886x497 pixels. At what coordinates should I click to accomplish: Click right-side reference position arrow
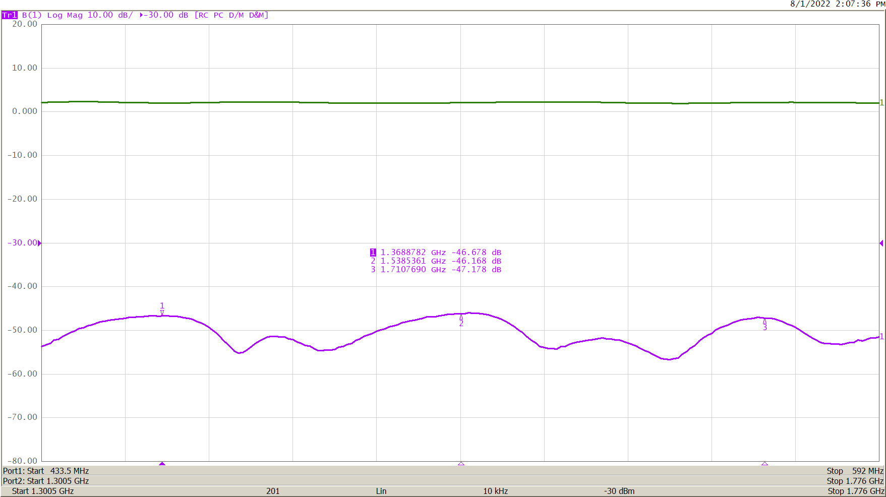881,243
